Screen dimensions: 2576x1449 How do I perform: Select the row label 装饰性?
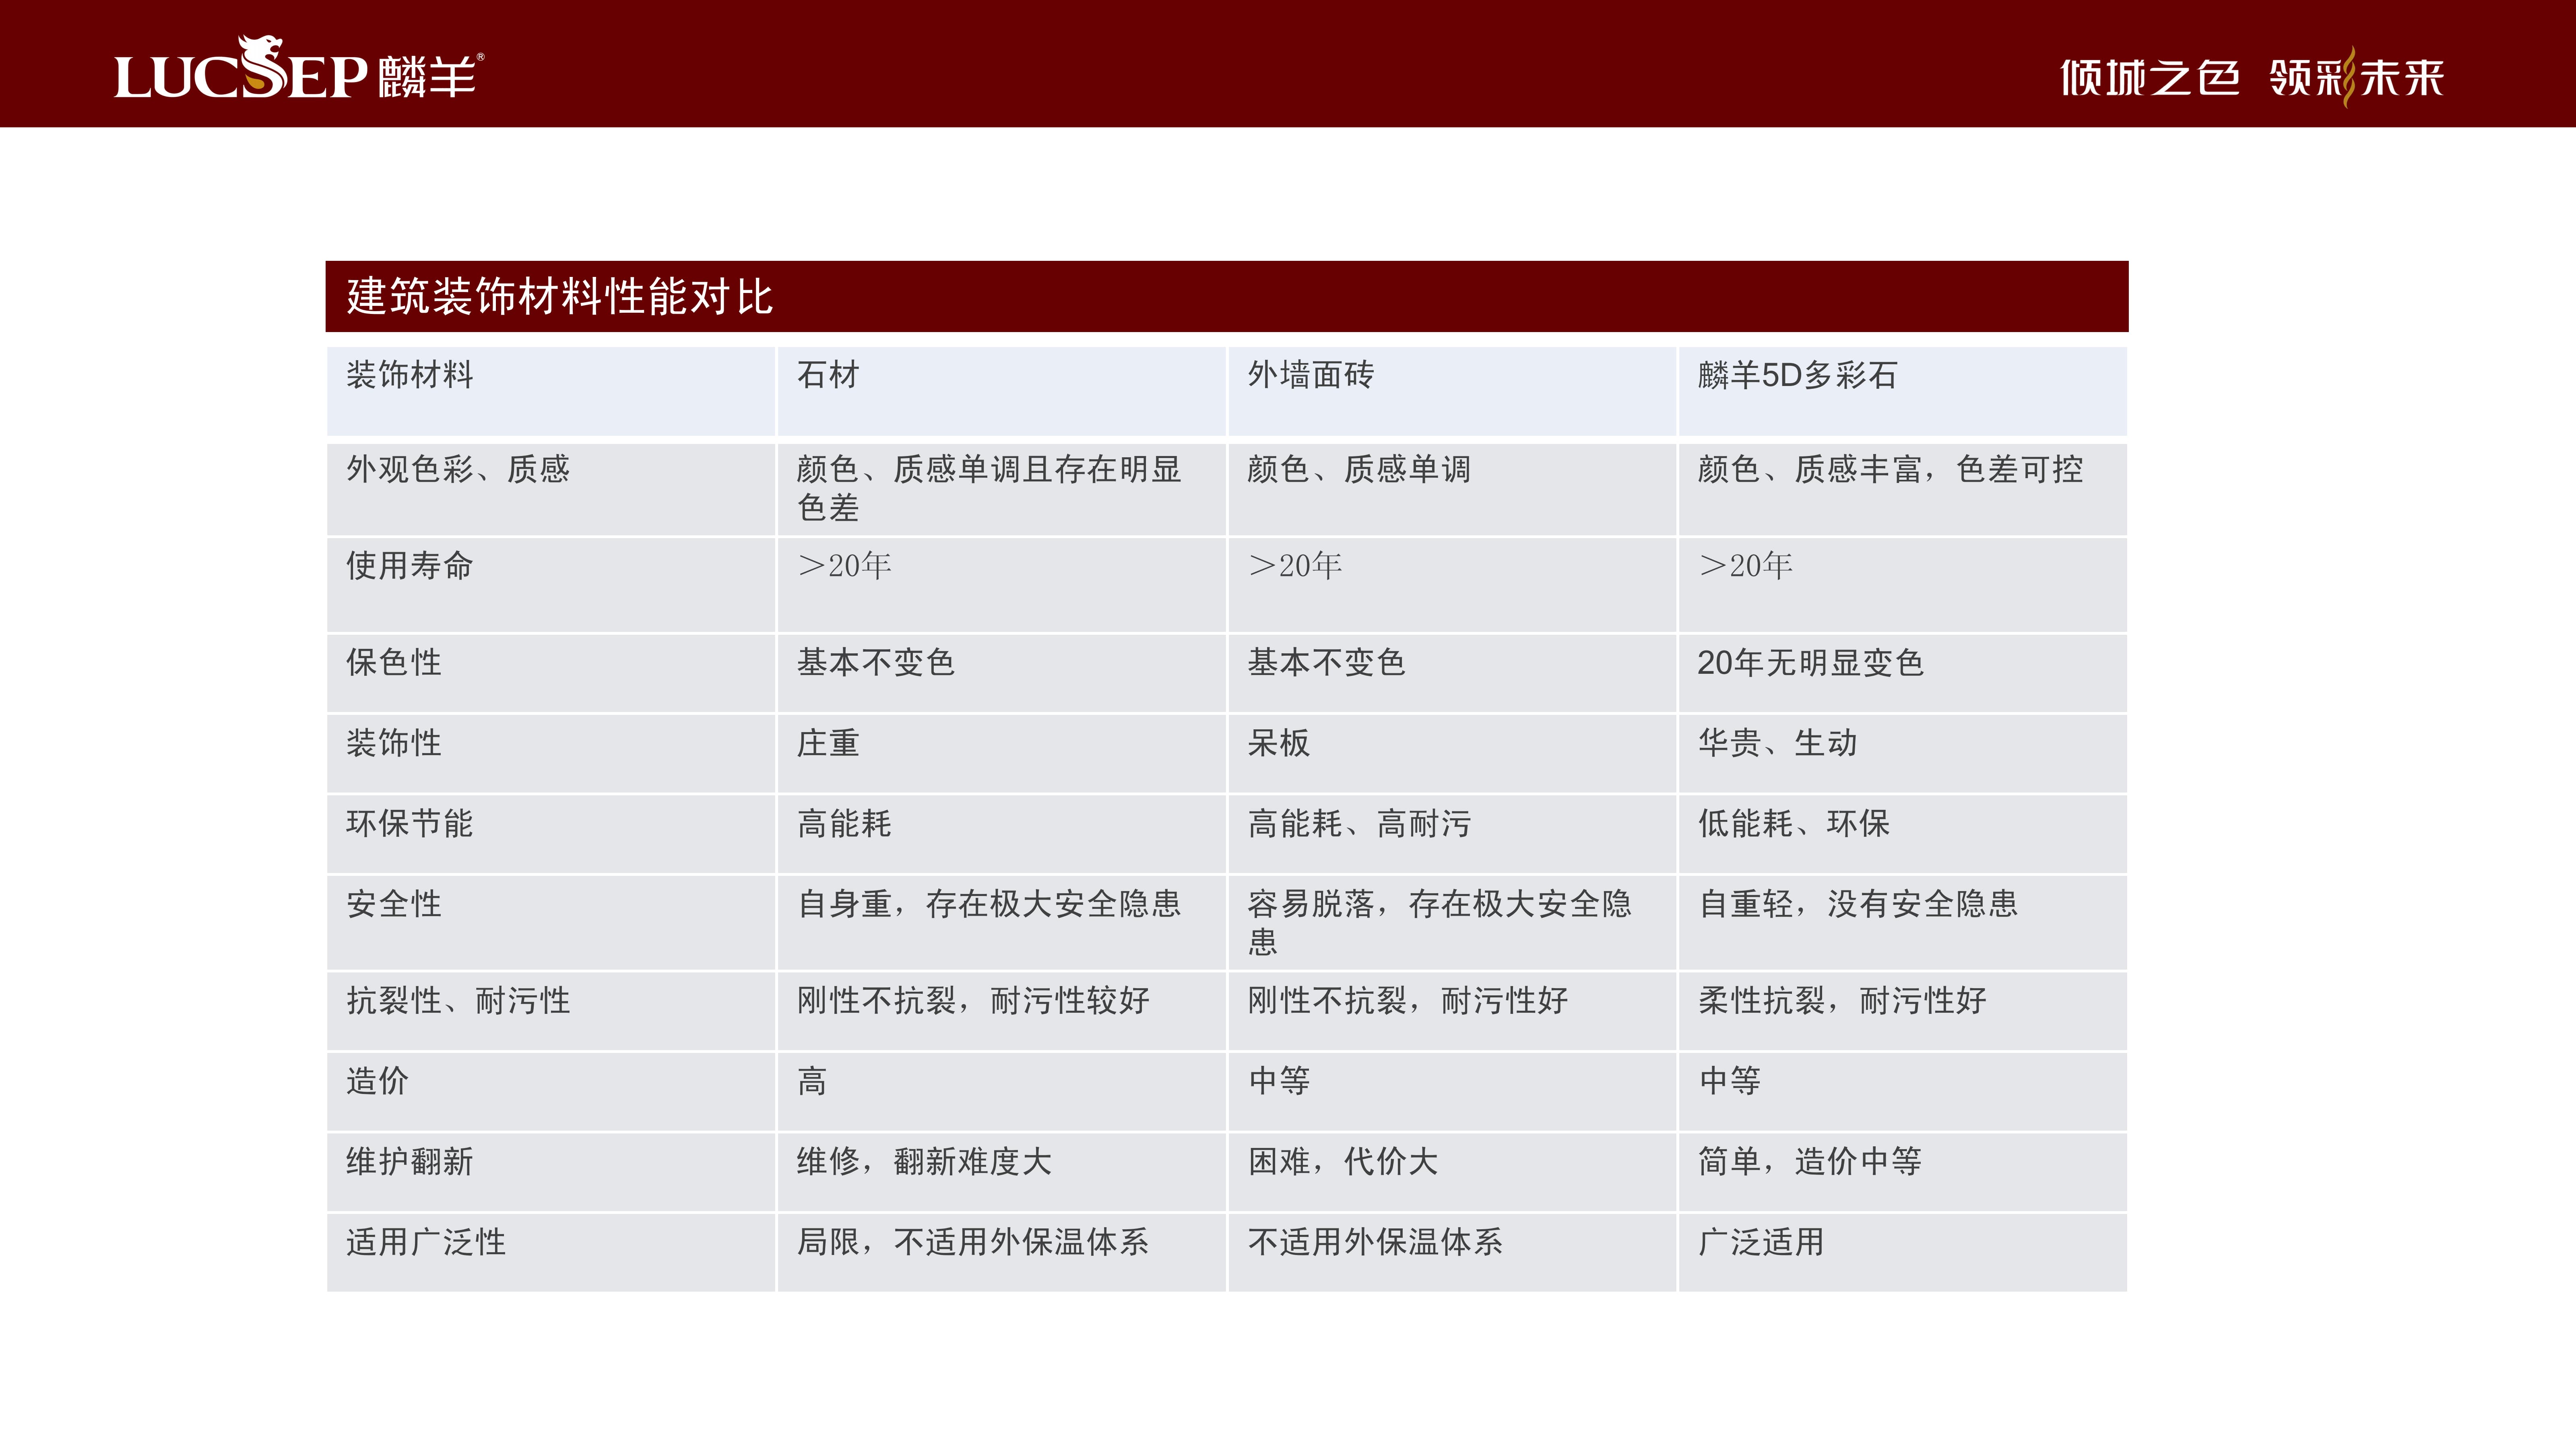click(x=394, y=743)
